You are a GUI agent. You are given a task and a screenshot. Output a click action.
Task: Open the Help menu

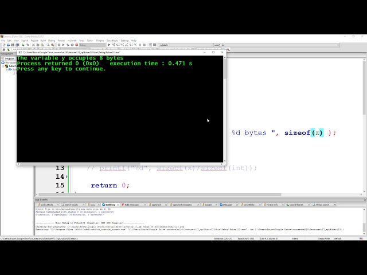tap(134, 41)
